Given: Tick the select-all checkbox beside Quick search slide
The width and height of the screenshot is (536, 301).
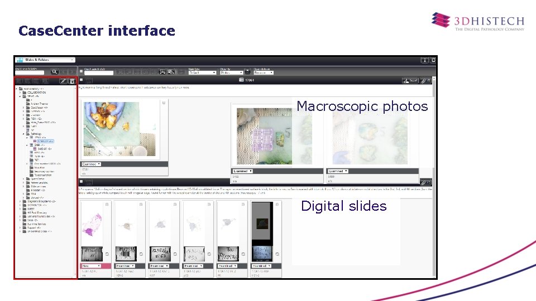Looking at the screenshot, I should click(81, 71).
